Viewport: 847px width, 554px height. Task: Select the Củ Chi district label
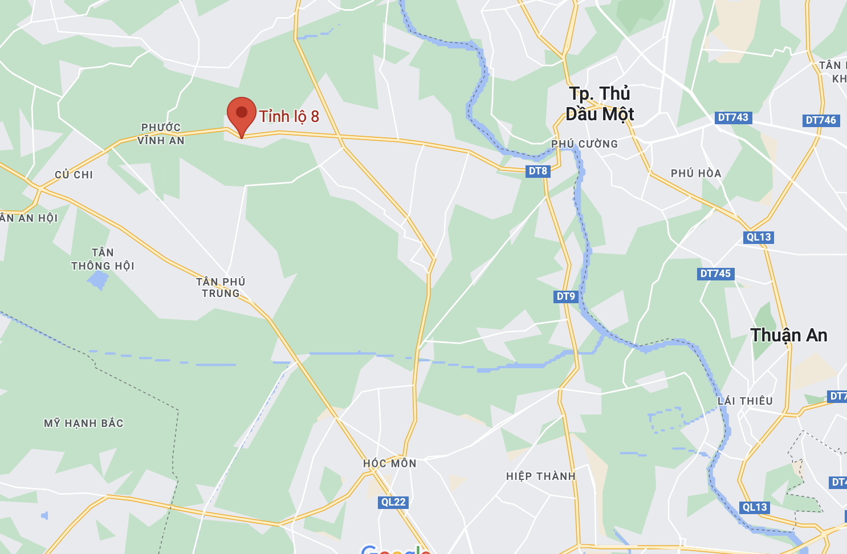coord(74,175)
